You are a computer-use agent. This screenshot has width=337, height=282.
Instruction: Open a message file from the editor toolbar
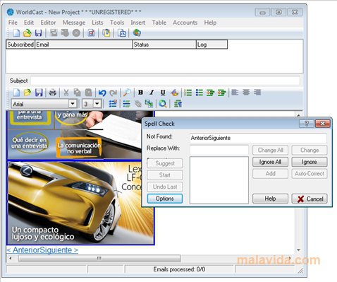[27, 93]
